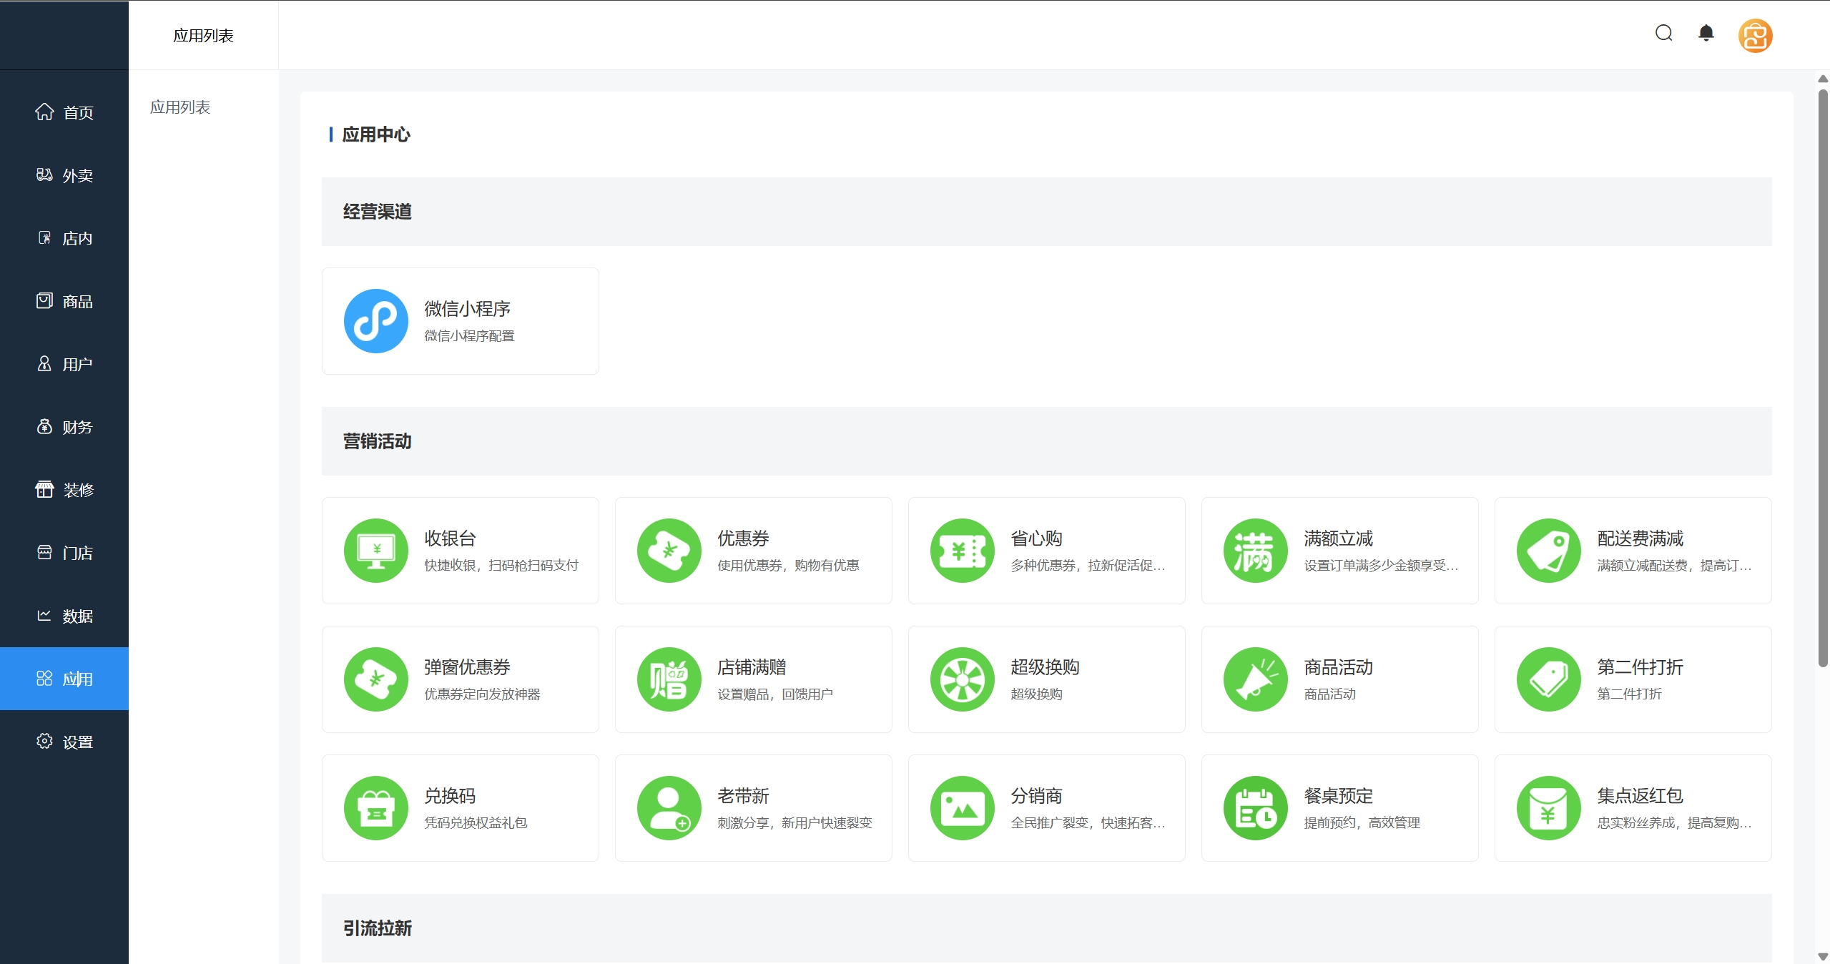
Task: Click the super exchange wheel icon
Action: pos(962,679)
